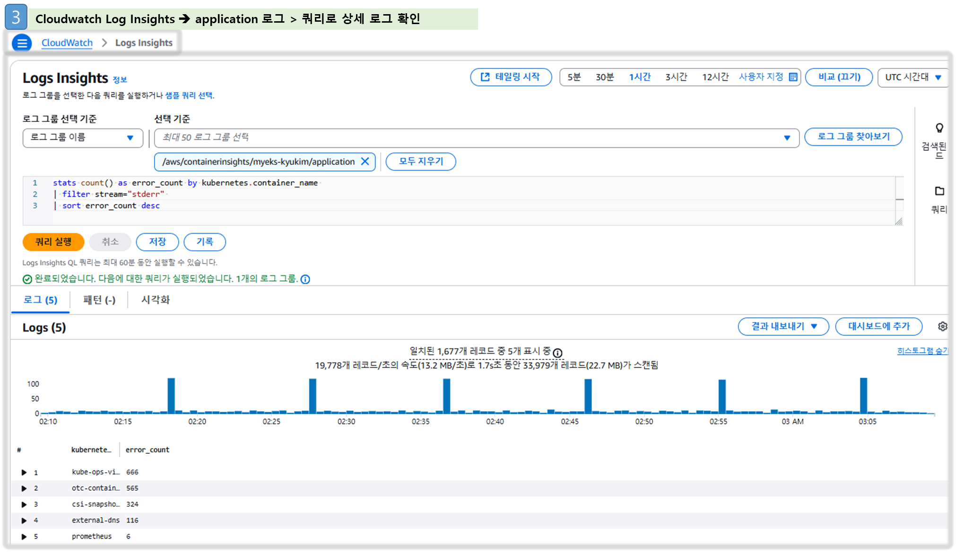Switch to the 시각화 tab

pos(155,300)
